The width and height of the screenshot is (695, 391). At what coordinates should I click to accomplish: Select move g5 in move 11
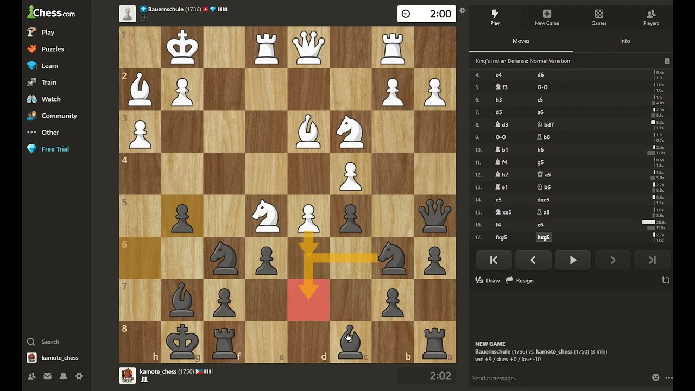pos(540,162)
